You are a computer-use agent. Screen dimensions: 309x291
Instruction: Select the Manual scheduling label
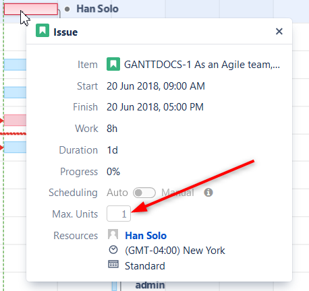point(177,193)
